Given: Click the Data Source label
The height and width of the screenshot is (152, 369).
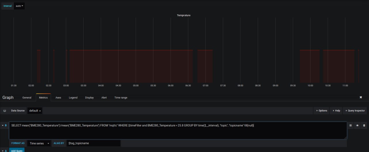Looking at the screenshot, I should click(18, 111).
